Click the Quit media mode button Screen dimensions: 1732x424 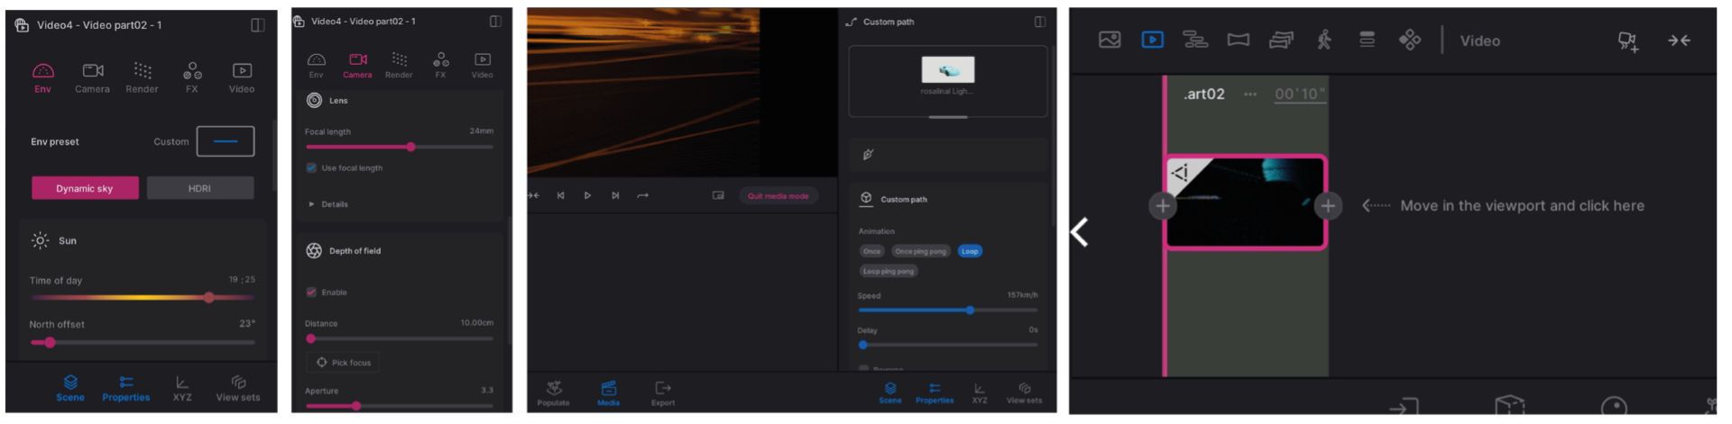(778, 196)
